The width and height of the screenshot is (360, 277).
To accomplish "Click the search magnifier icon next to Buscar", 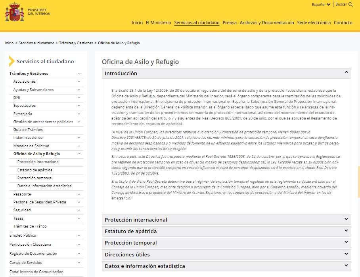I will pyautogui.click(x=350, y=5).
